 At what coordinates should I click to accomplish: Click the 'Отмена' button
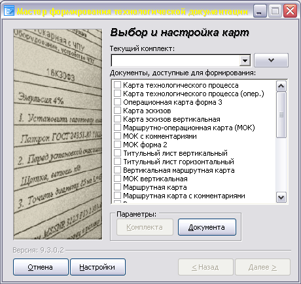pos(41,267)
